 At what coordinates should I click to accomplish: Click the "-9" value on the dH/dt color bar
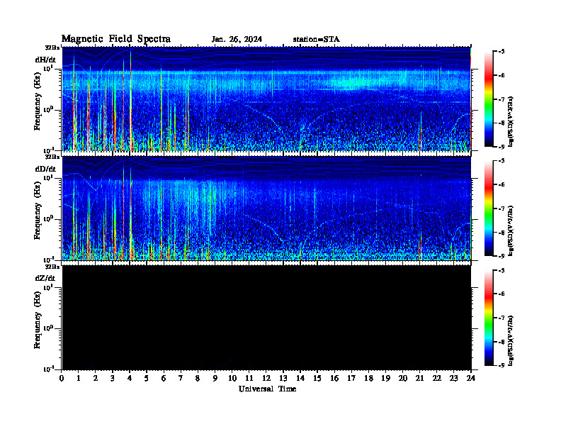pos(501,147)
